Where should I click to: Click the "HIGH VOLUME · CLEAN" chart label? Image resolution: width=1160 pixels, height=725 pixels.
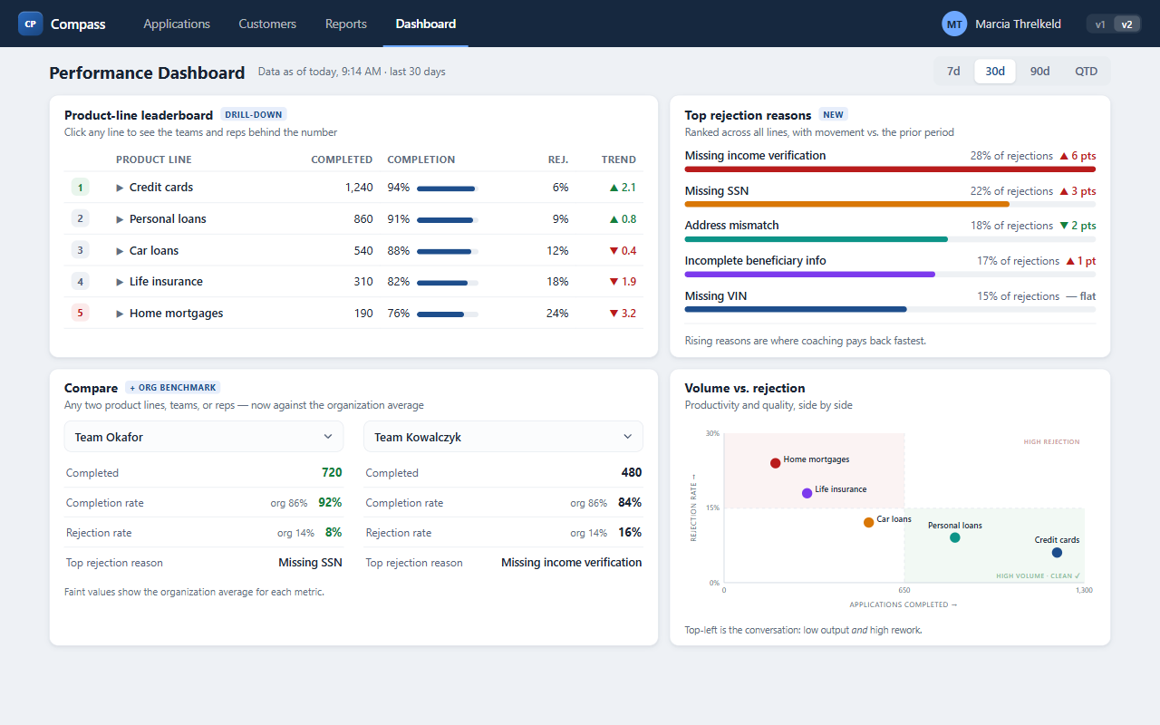point(1039,575)
